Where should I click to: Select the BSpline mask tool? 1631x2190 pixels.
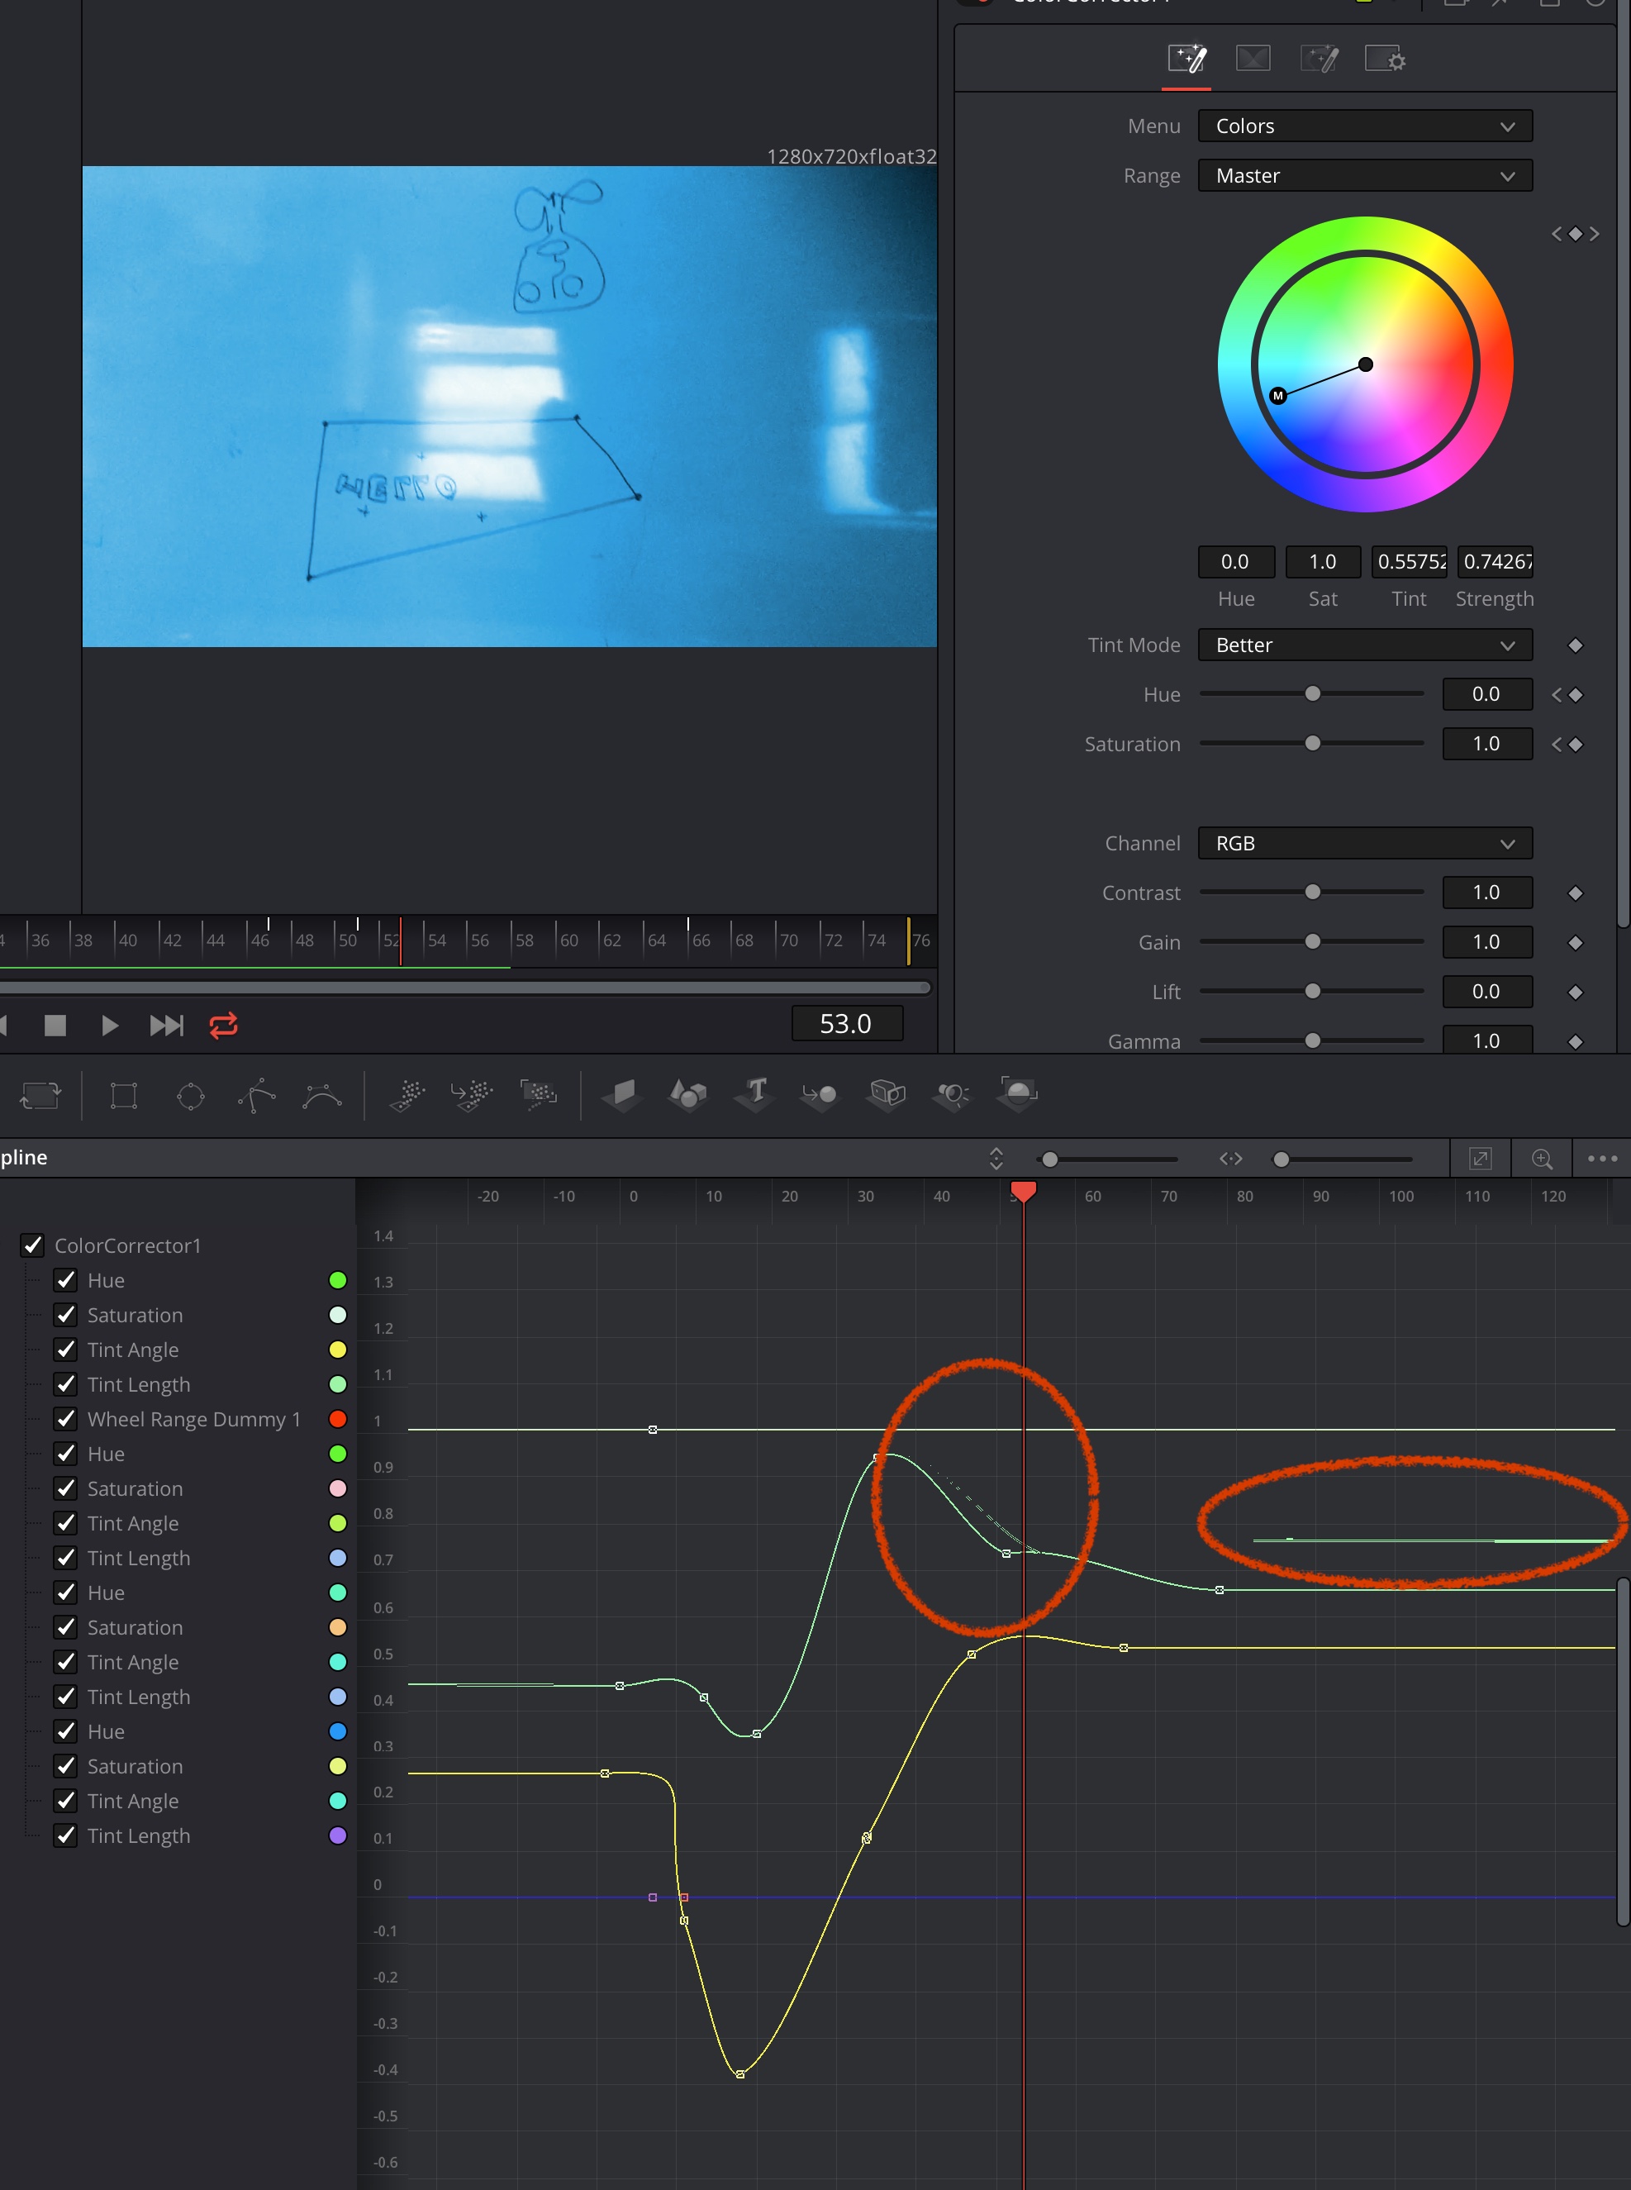click(323, 1095)
